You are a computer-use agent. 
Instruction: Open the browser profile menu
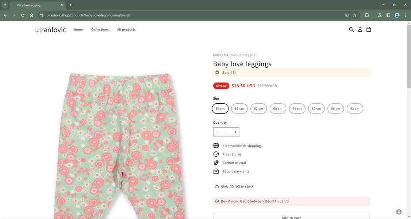click(397, 15)
